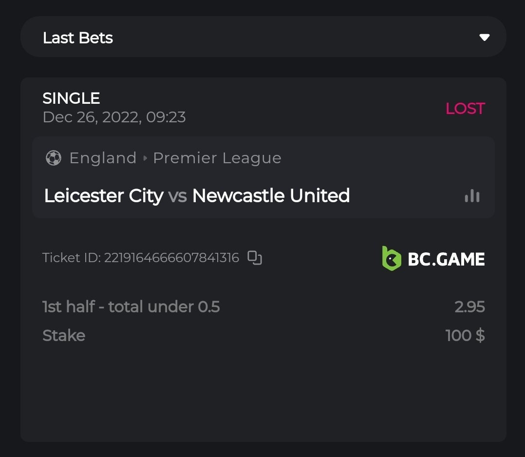Viewport: 525px width, 457px height.
Task: Click the Stake label text
Action: point(64,336)
